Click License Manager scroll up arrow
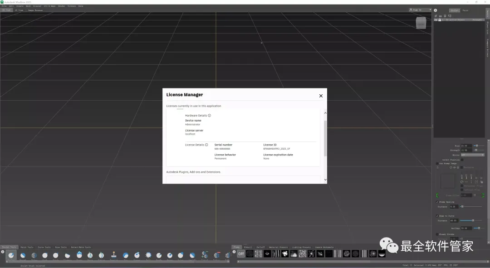This screenshot has width=490, height=268. [325, 113]
